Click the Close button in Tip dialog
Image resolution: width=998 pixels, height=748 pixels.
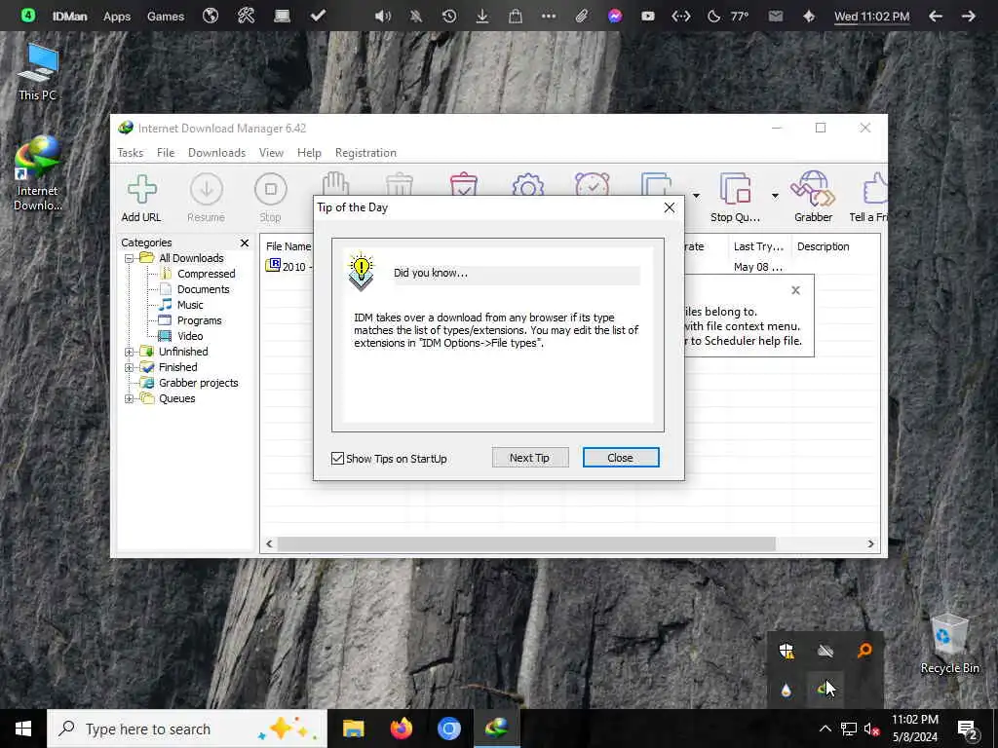tap(621, 458)
